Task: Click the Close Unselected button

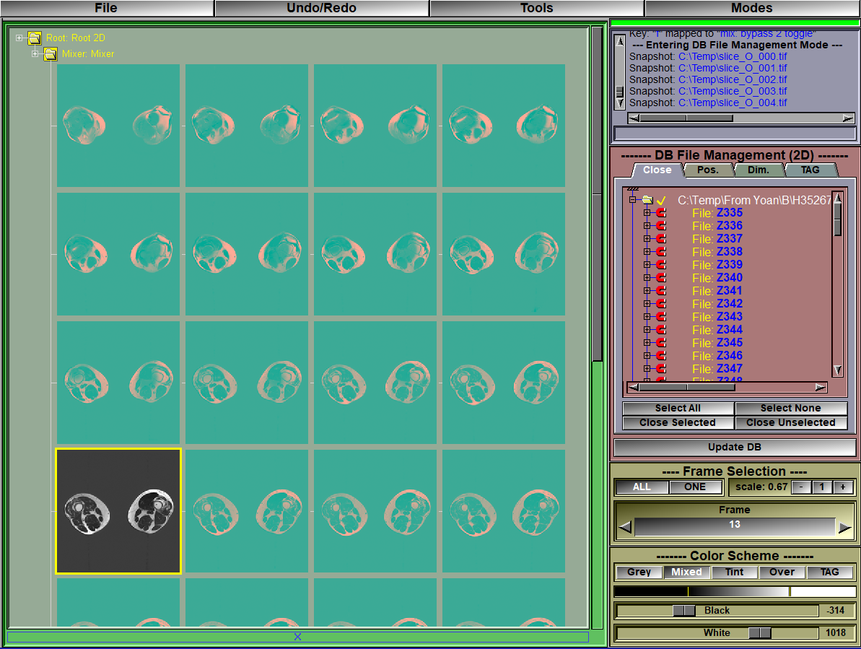Action: coord(791,423)
